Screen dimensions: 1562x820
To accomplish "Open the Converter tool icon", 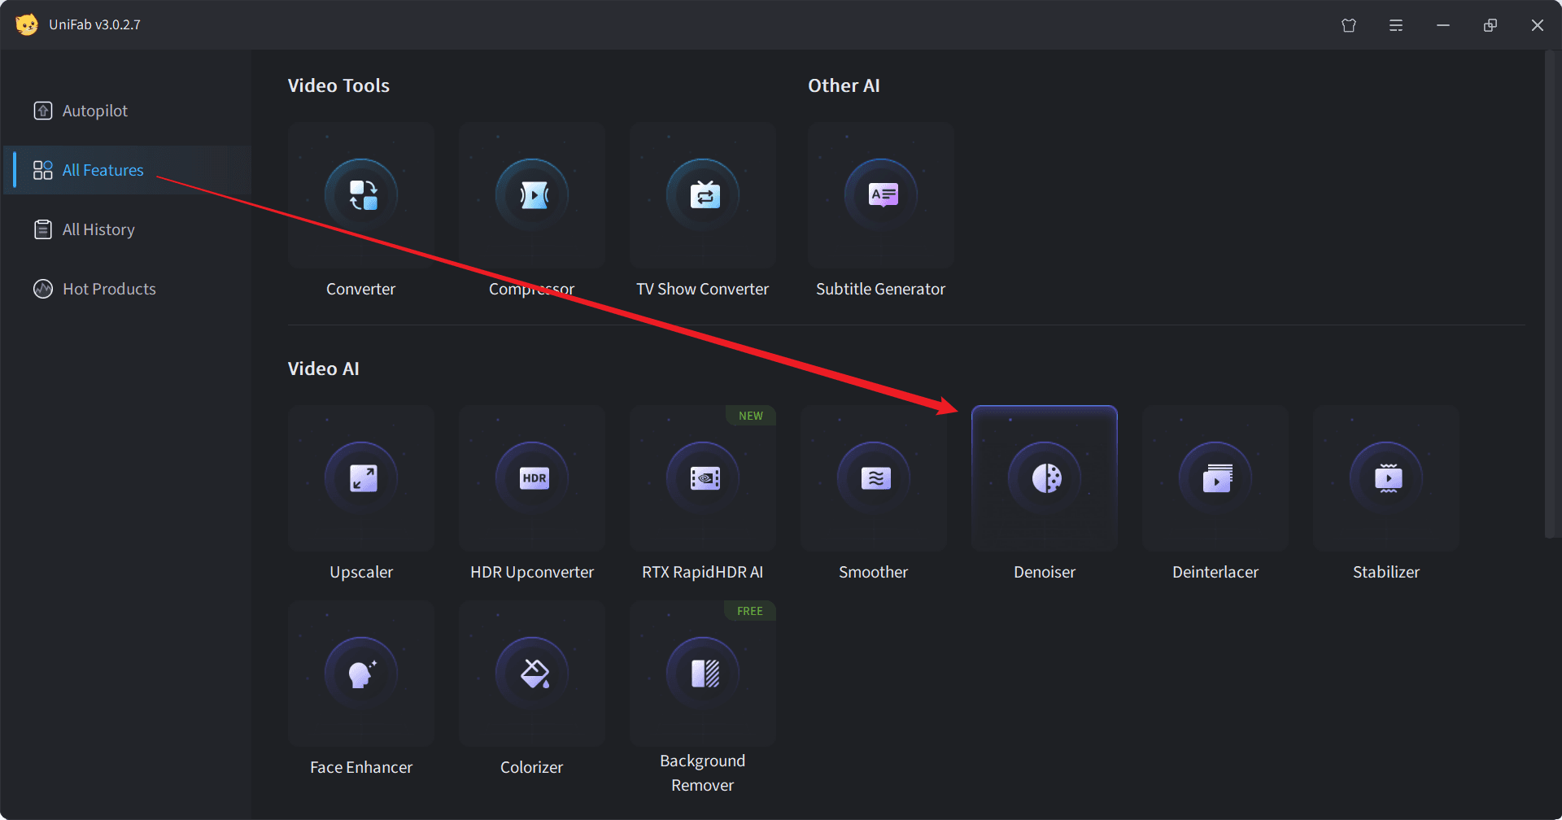I will point(360,195).
